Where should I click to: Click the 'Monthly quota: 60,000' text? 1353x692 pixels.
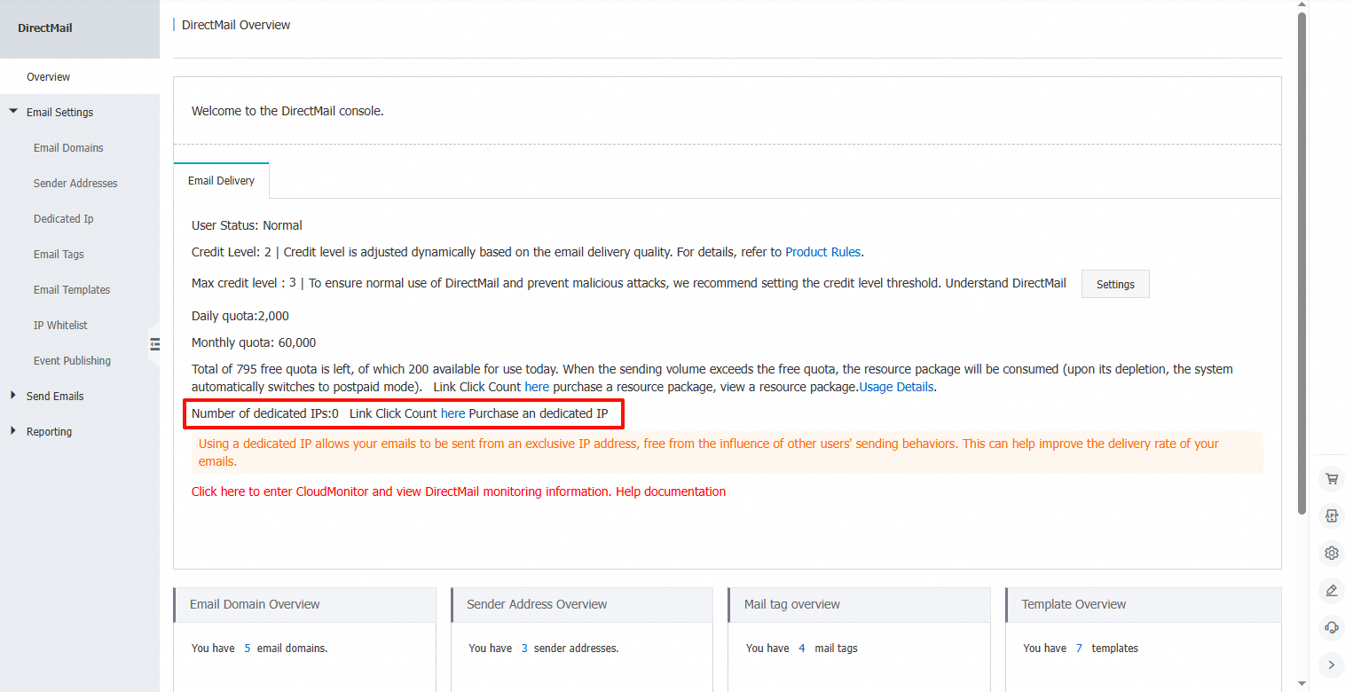click(x=254, y=342)
